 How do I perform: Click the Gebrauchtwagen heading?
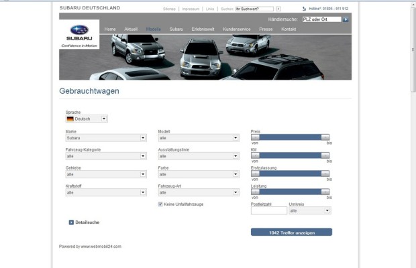point(89,91)
